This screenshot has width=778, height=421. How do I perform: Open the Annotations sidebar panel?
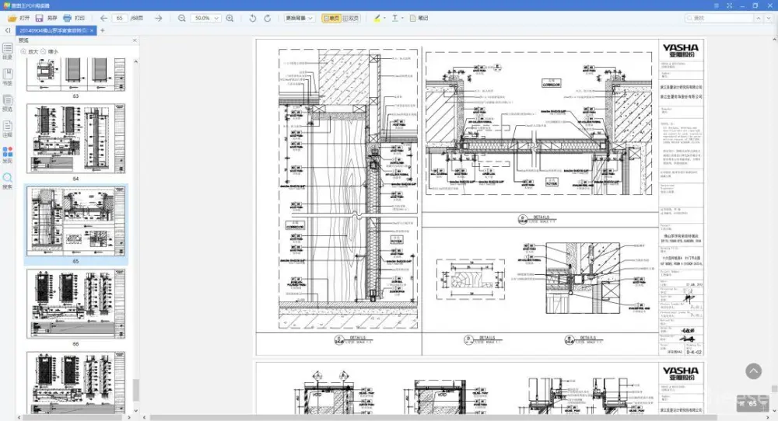click(x=7, y=126)
